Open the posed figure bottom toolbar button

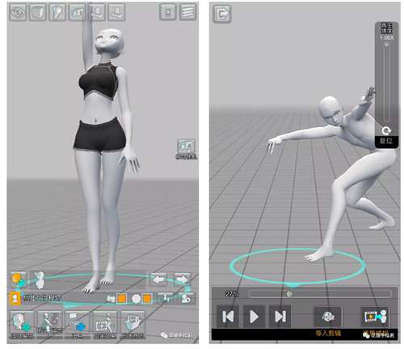50,325
